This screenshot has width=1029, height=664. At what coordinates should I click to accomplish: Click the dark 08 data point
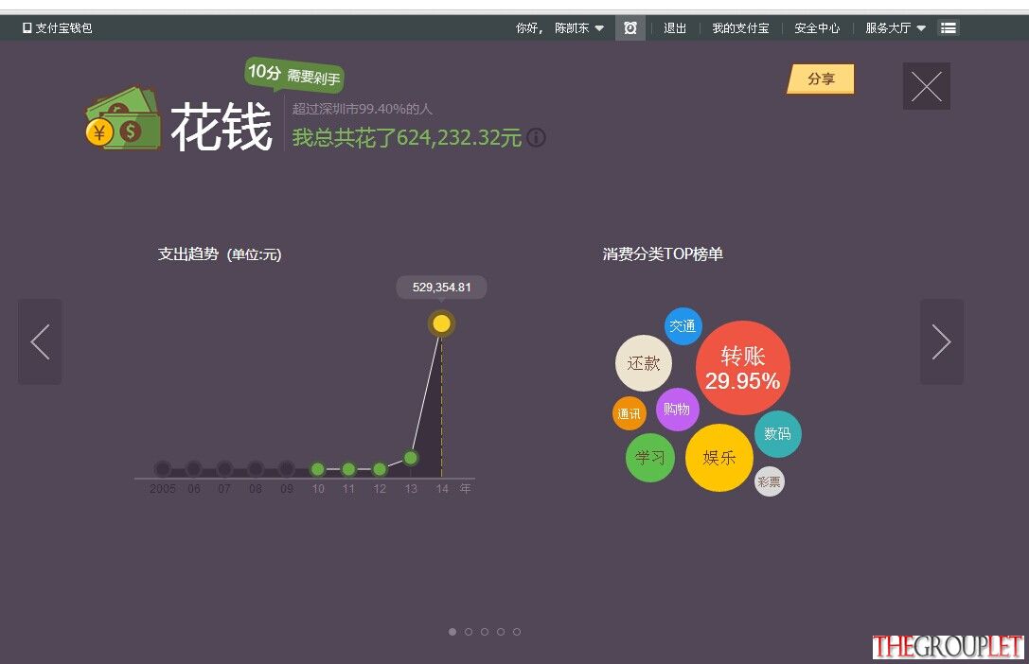click(256, 468)
